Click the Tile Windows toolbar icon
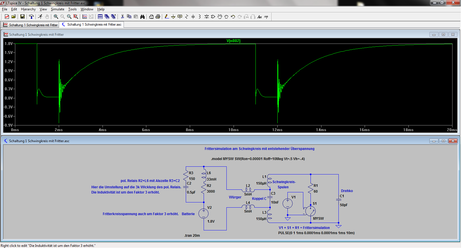Image resolution: width=462 pixels, height=248 pixels. click(x=100, y=17)
